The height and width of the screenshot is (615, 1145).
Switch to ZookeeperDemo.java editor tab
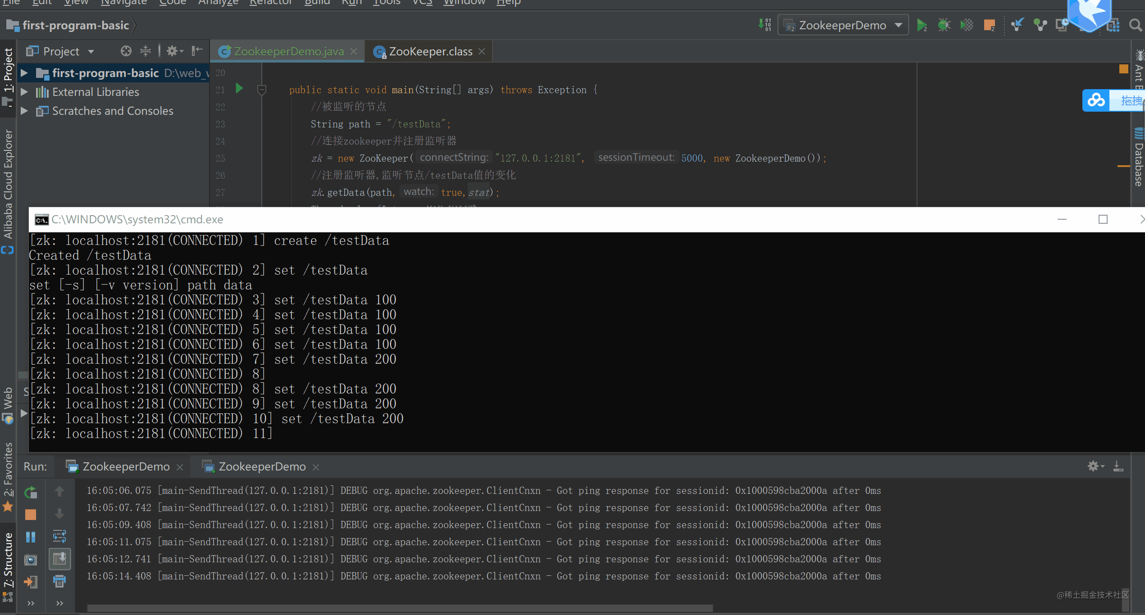288,51
